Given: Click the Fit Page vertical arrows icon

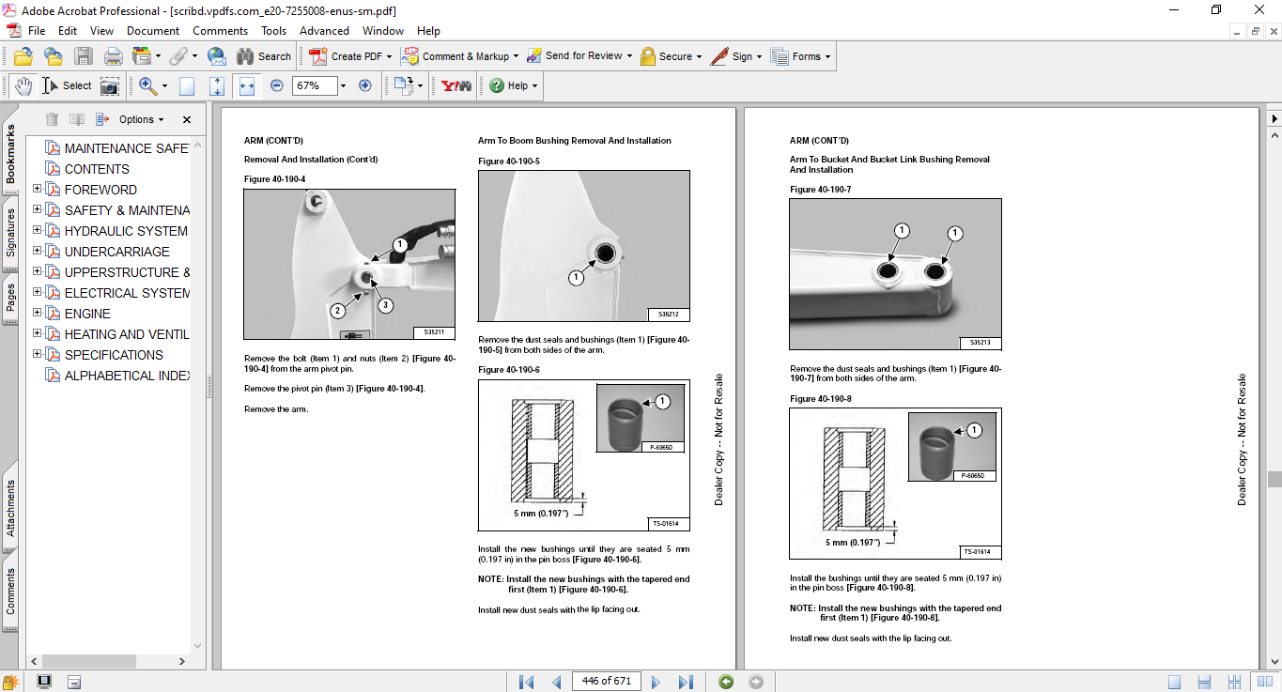Looking at the screenshot, I should click(217, 86).
